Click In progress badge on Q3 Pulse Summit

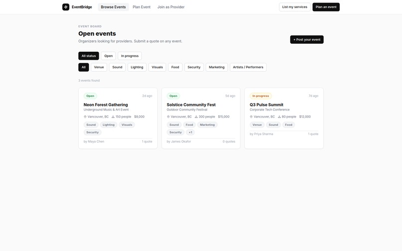click(260, 96)
